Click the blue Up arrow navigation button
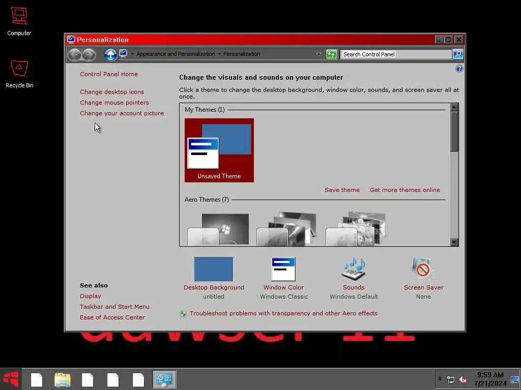The image size is (521, 390). [110, 54]
